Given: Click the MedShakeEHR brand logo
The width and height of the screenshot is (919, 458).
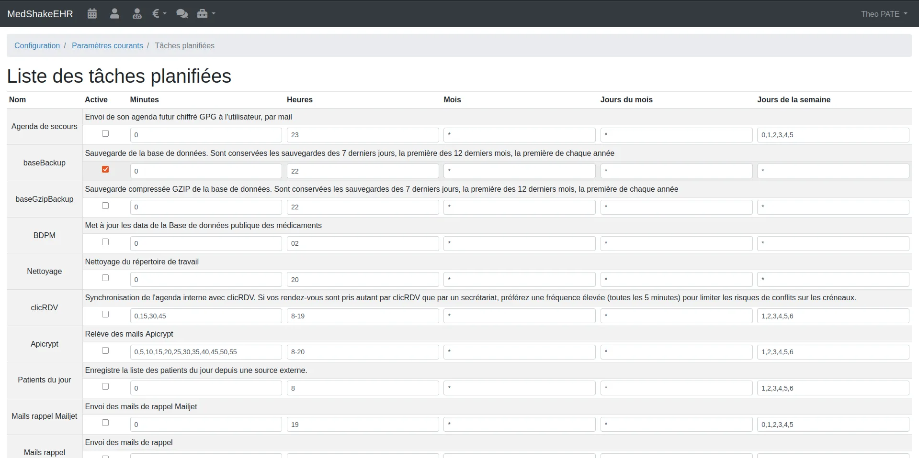Looking at the screenshot, I should pyautogui.click(x=40, y=14).
